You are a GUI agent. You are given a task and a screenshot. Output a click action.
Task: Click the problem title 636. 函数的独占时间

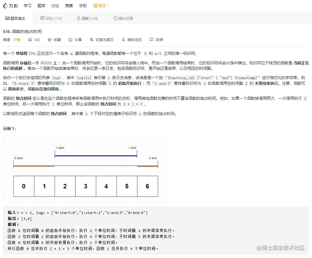tap(22, 31)
